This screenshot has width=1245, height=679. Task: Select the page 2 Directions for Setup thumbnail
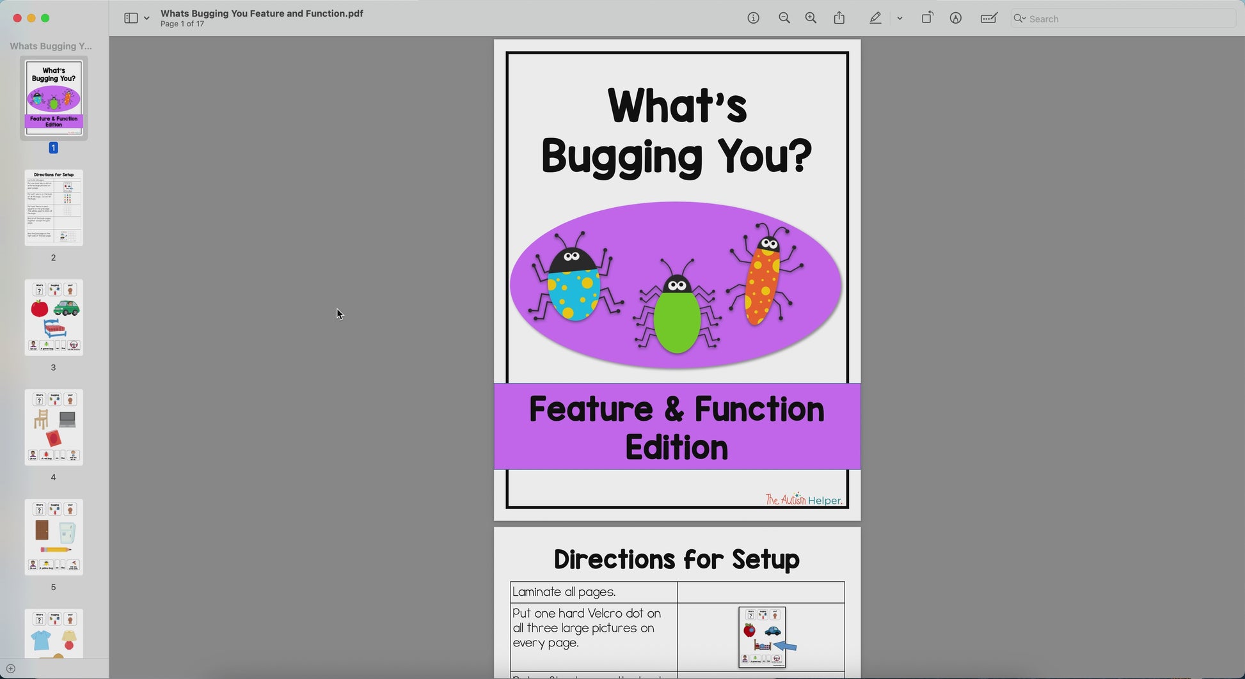pos(54,208)
